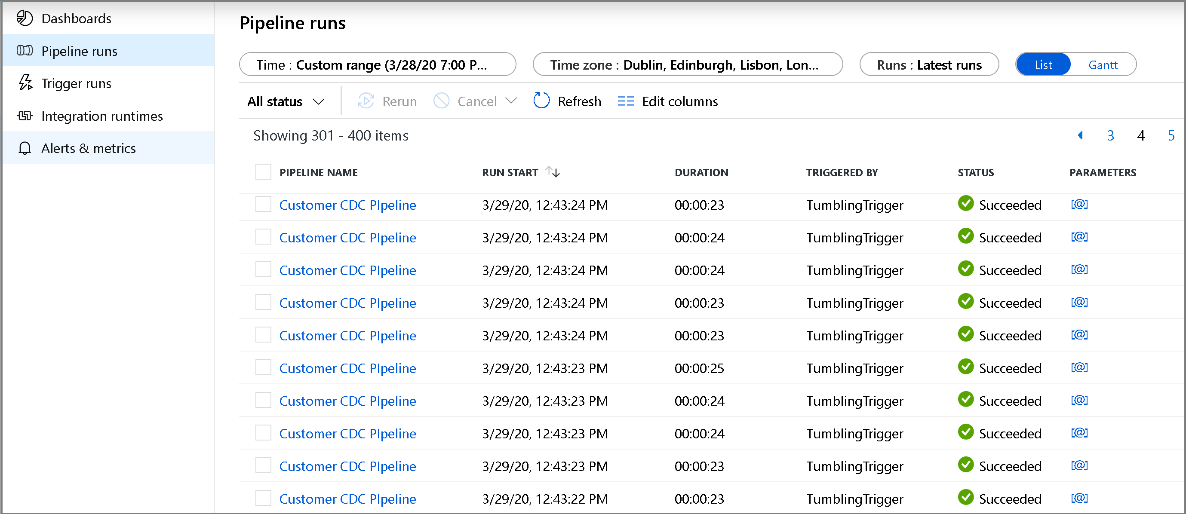
Task: Check the select all pipeline runs checkbox
Action: [x=263, y=171]
